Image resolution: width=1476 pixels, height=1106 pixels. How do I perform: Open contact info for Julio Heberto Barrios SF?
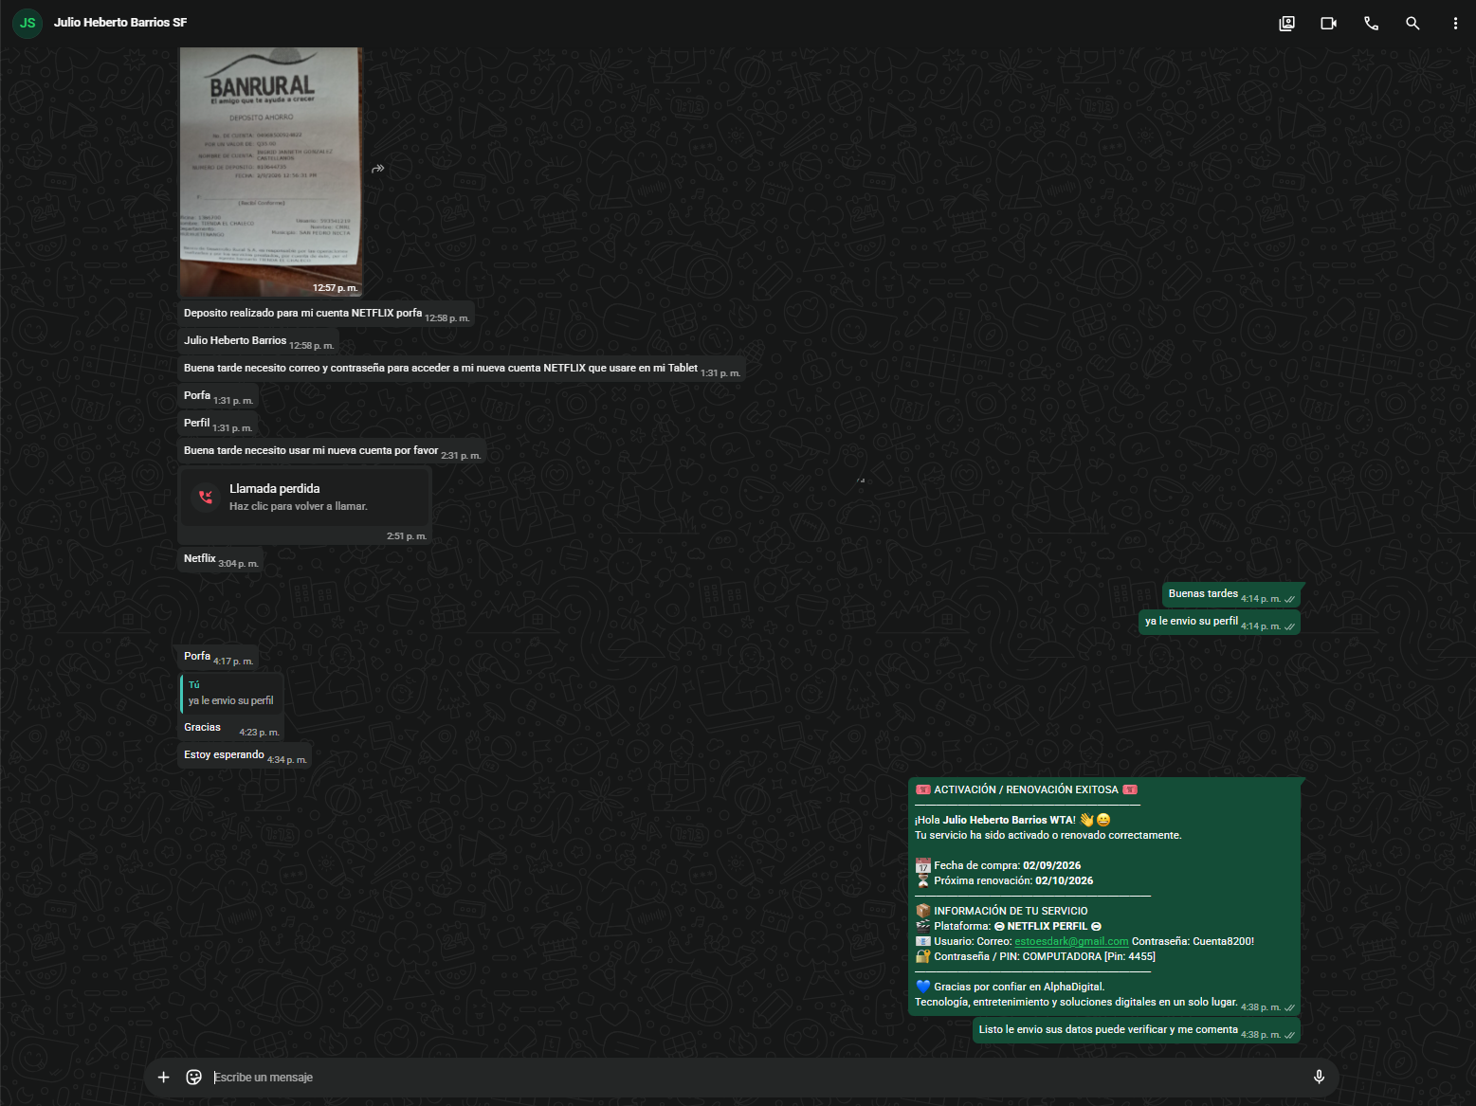click(x=120, y=23)
